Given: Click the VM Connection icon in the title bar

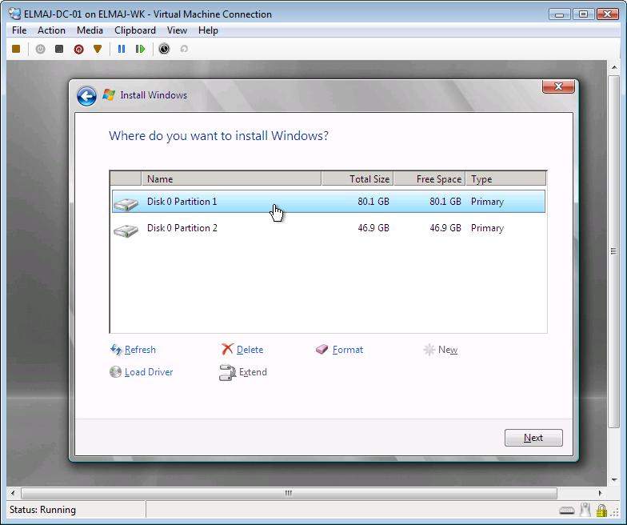Looking at the screenshot, I should (x=14, y=14).
